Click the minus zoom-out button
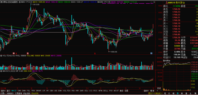 (x=161, y=91)
